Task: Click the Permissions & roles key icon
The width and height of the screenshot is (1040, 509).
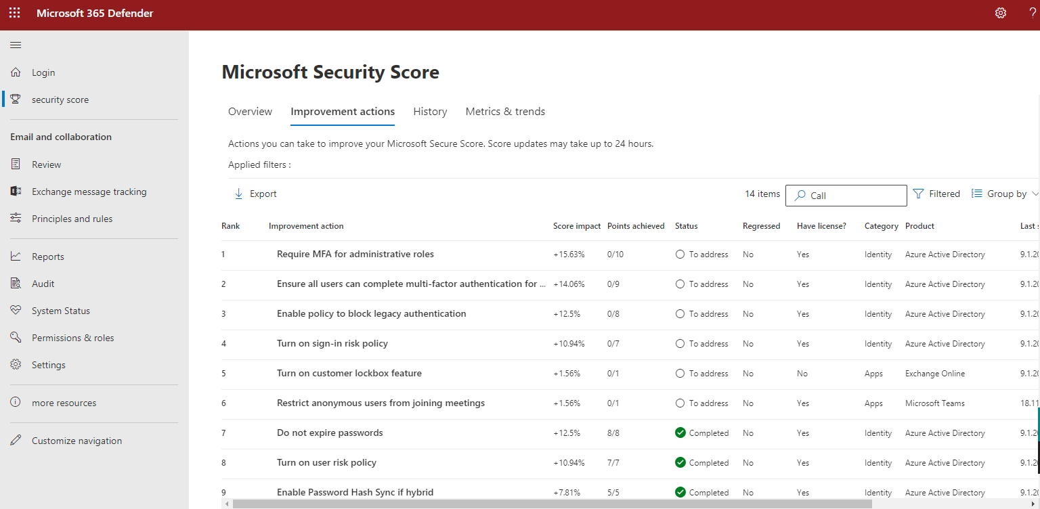Action: 16,338
